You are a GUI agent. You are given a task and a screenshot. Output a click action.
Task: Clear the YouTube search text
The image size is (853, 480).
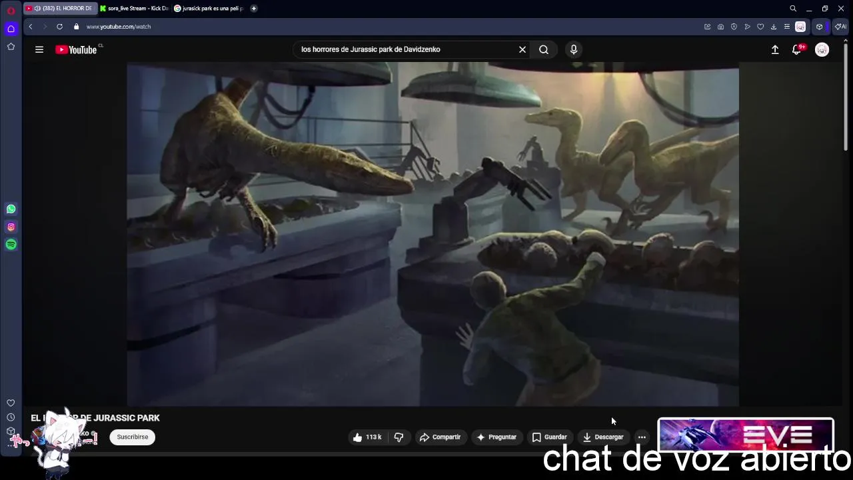(x=522, y=49)
